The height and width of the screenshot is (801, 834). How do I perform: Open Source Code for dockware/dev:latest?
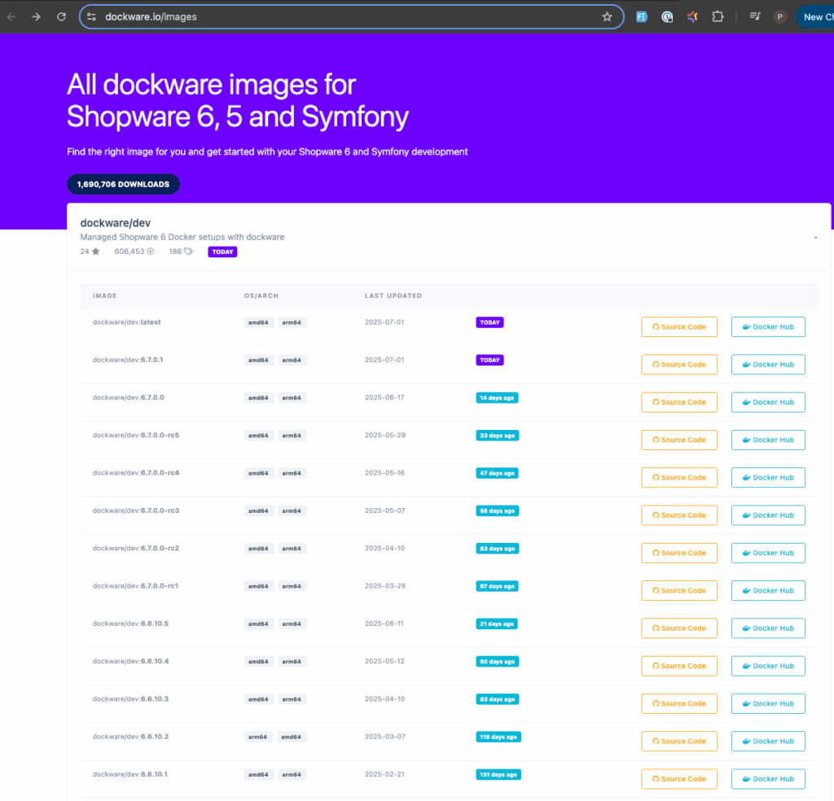679,326
